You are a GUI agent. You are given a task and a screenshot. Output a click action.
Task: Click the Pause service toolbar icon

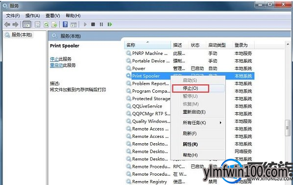click(x=101, y=25)
